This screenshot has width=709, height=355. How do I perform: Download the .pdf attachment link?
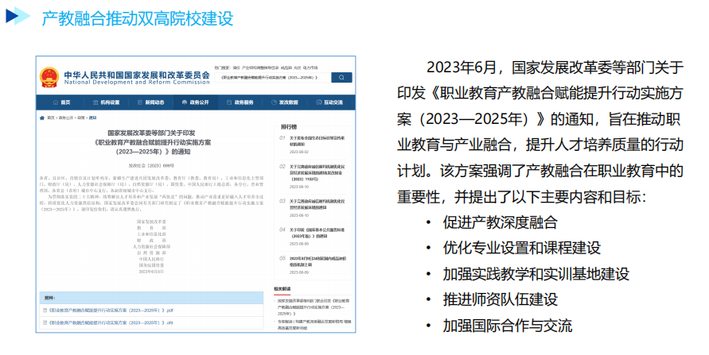[111, 310]
